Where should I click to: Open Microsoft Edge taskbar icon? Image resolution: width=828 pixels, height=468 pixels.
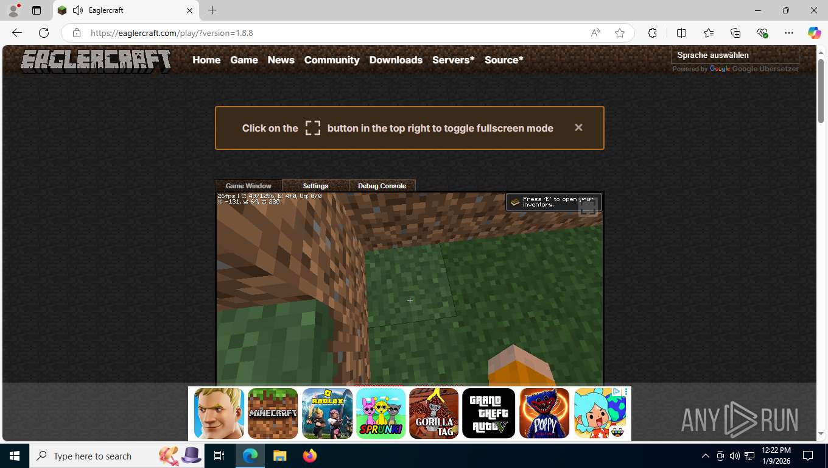(x=250, y=456)
